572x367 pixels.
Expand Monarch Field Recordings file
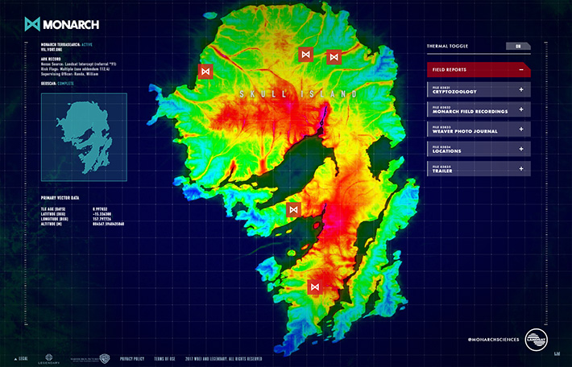[x=479, y=109]
